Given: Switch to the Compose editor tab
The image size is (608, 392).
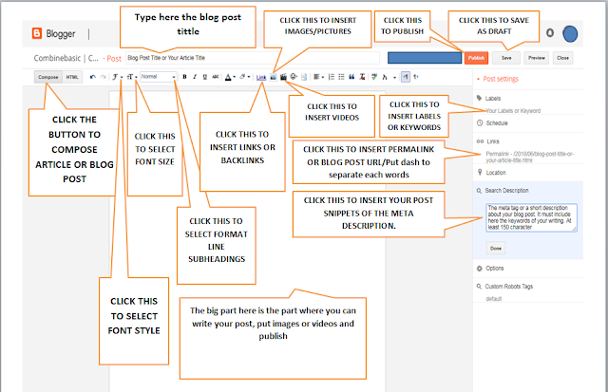Looking at the screenshot, I should click(48, 77).
